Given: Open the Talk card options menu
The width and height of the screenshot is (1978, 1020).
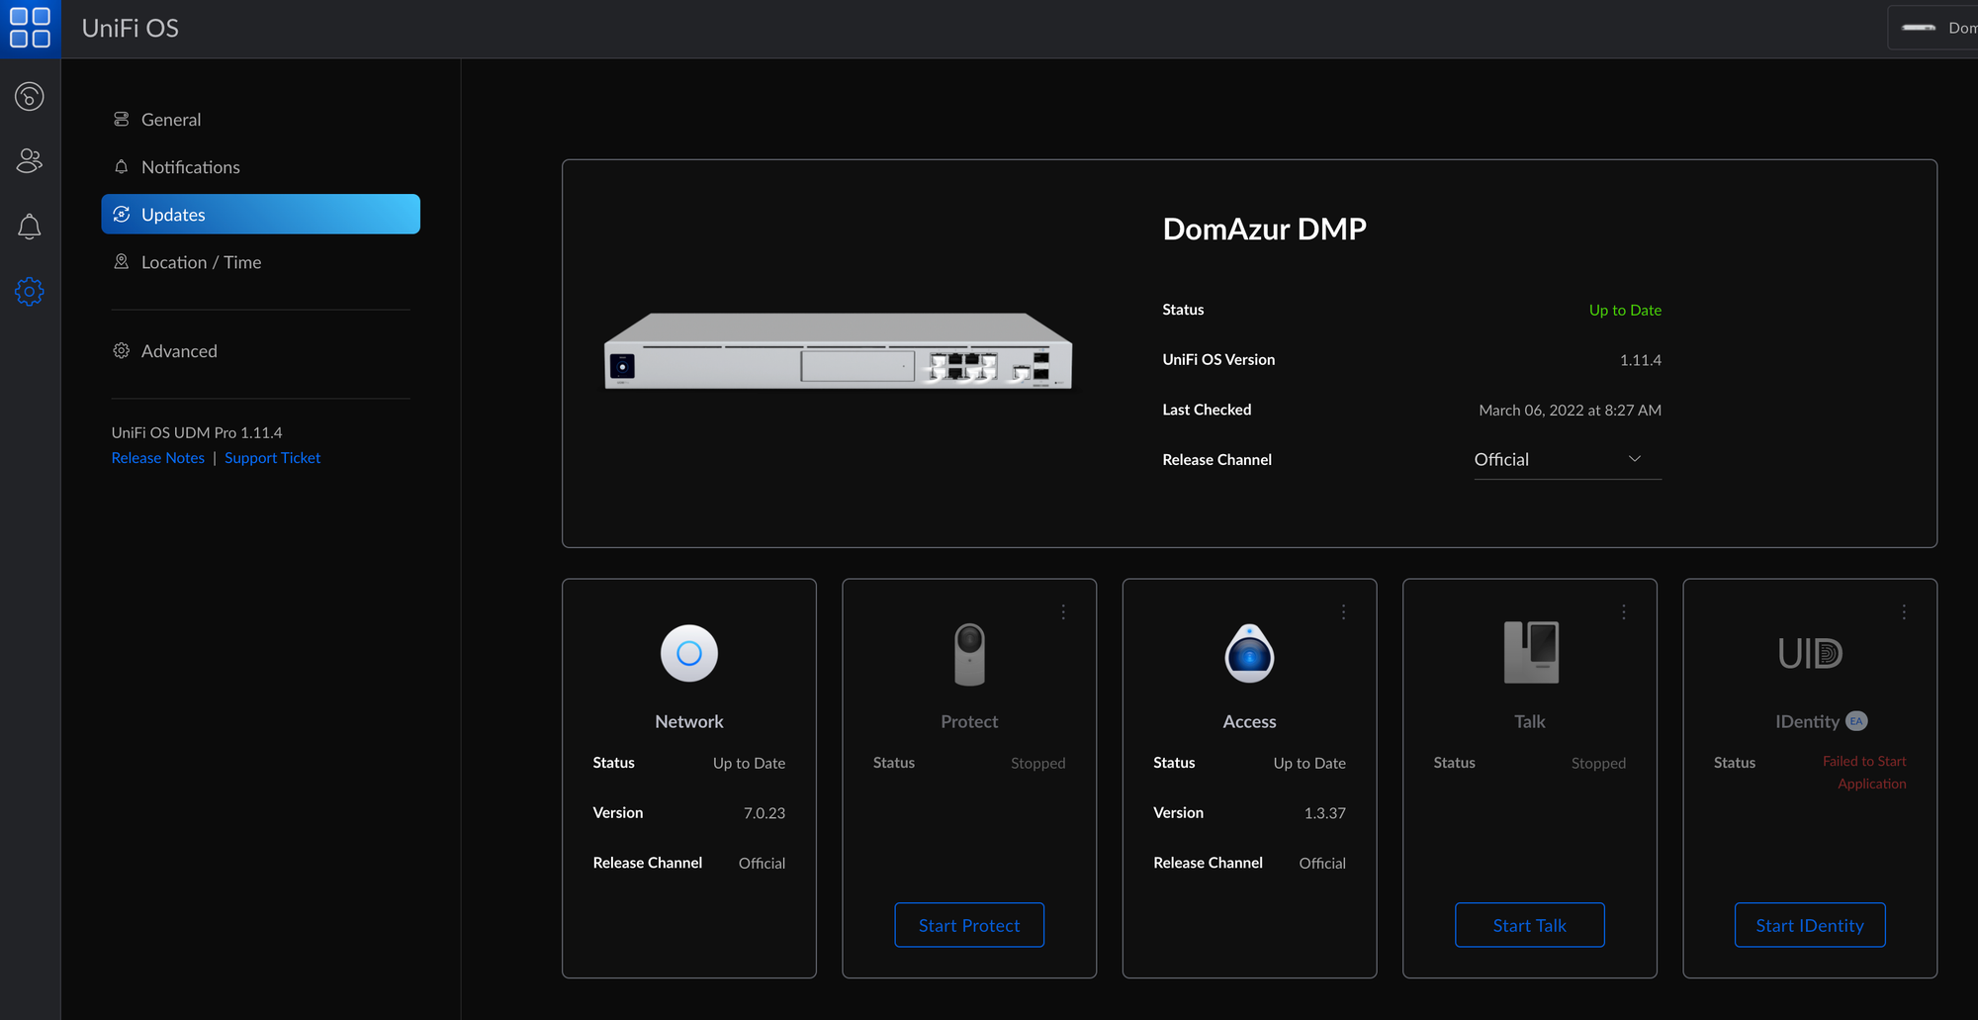Looking at the screenshot, I should [1624, 612].
